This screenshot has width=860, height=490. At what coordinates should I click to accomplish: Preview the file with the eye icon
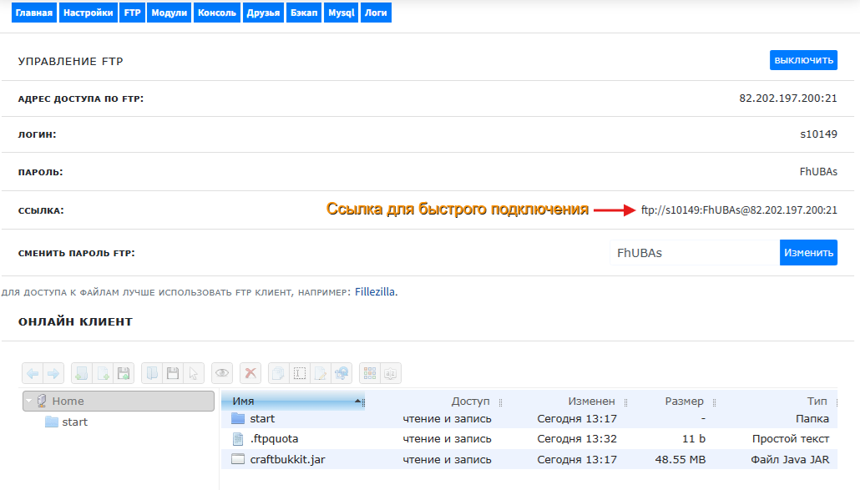point(222,373)
